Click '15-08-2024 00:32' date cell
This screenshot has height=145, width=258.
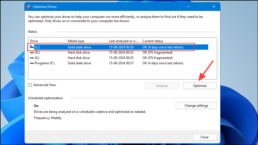pos(121,53)
